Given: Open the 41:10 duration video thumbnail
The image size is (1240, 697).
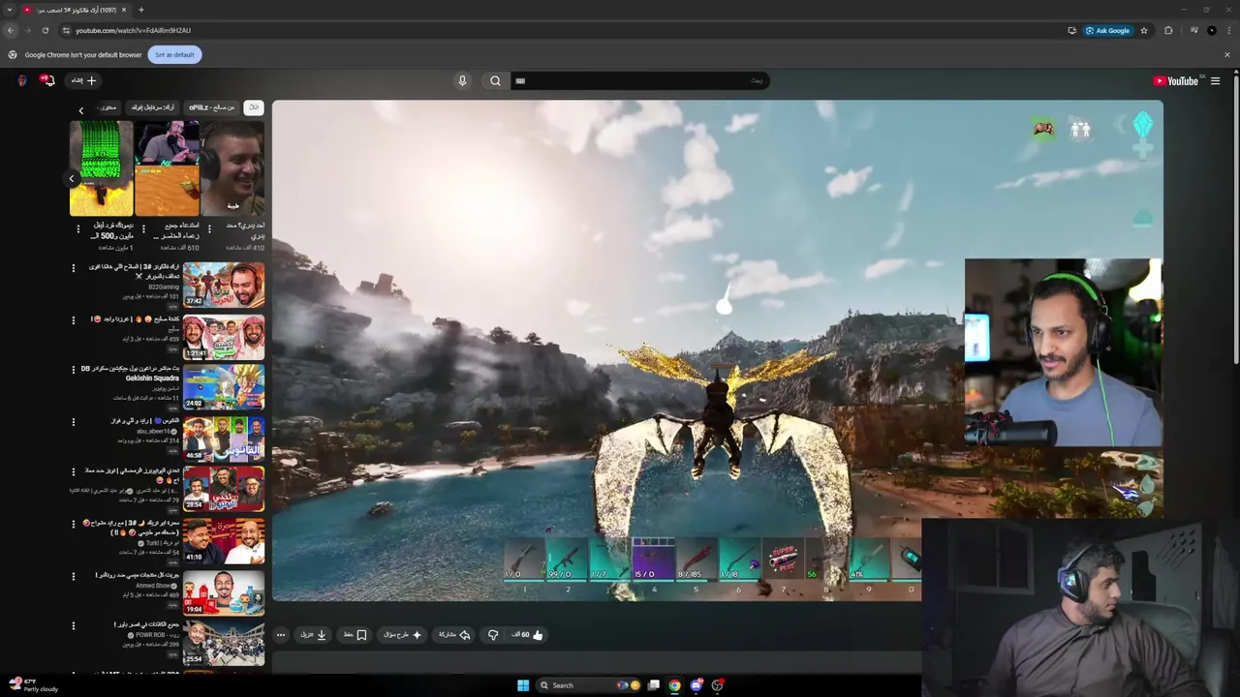Looking at the screenshot, I should click(x=224, y=541).
